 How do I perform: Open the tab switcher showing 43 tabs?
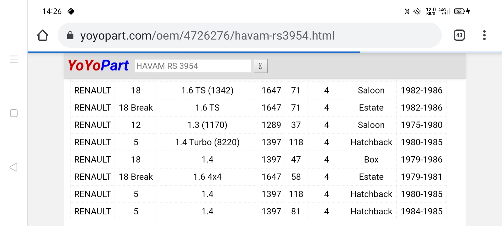click(459, 35)
